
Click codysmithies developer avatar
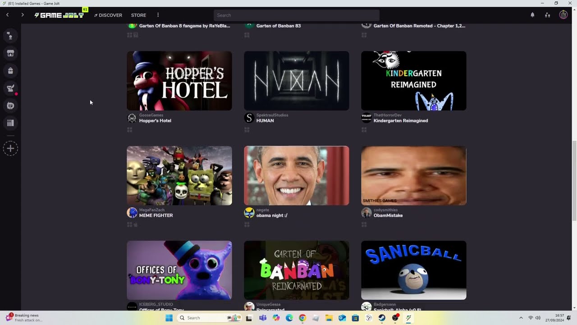click(x=366, y=213)
